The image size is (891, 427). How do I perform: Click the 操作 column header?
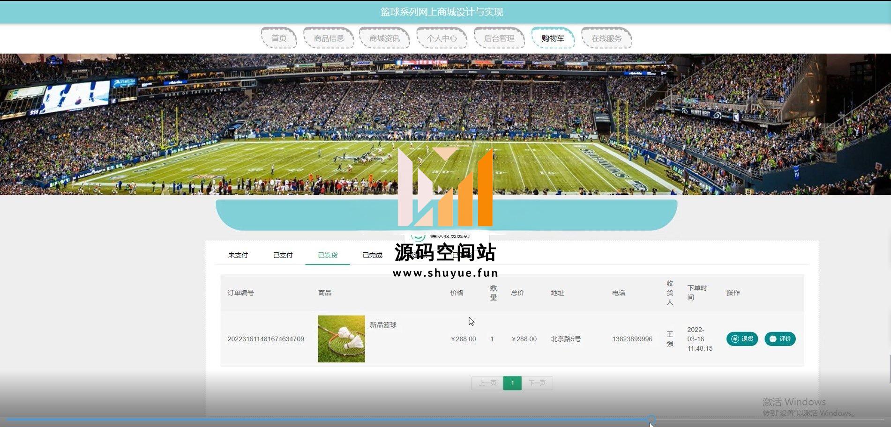(x=733, y=293)
